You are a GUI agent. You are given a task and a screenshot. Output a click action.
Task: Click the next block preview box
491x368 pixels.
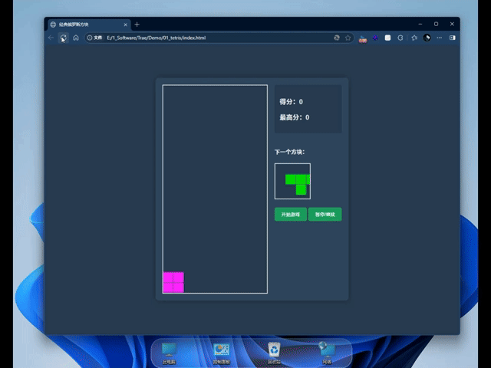pos(292,181)
